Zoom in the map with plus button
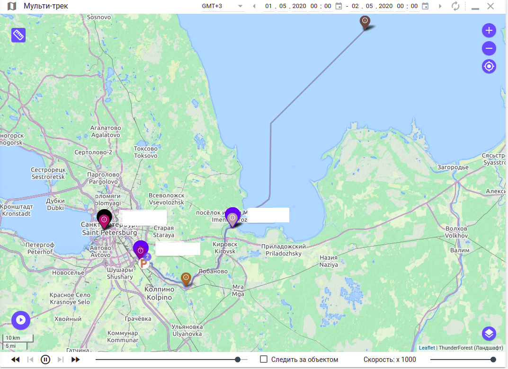Image resolution: width=508 pixels, height=369 pixels. click(x=489, y=31)
